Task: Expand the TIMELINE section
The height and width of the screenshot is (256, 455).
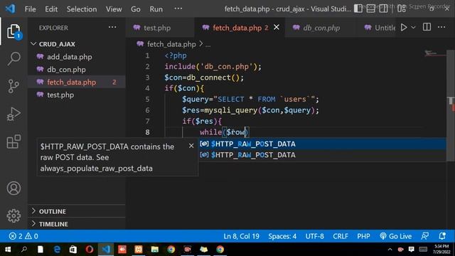Action: [77, 224]
